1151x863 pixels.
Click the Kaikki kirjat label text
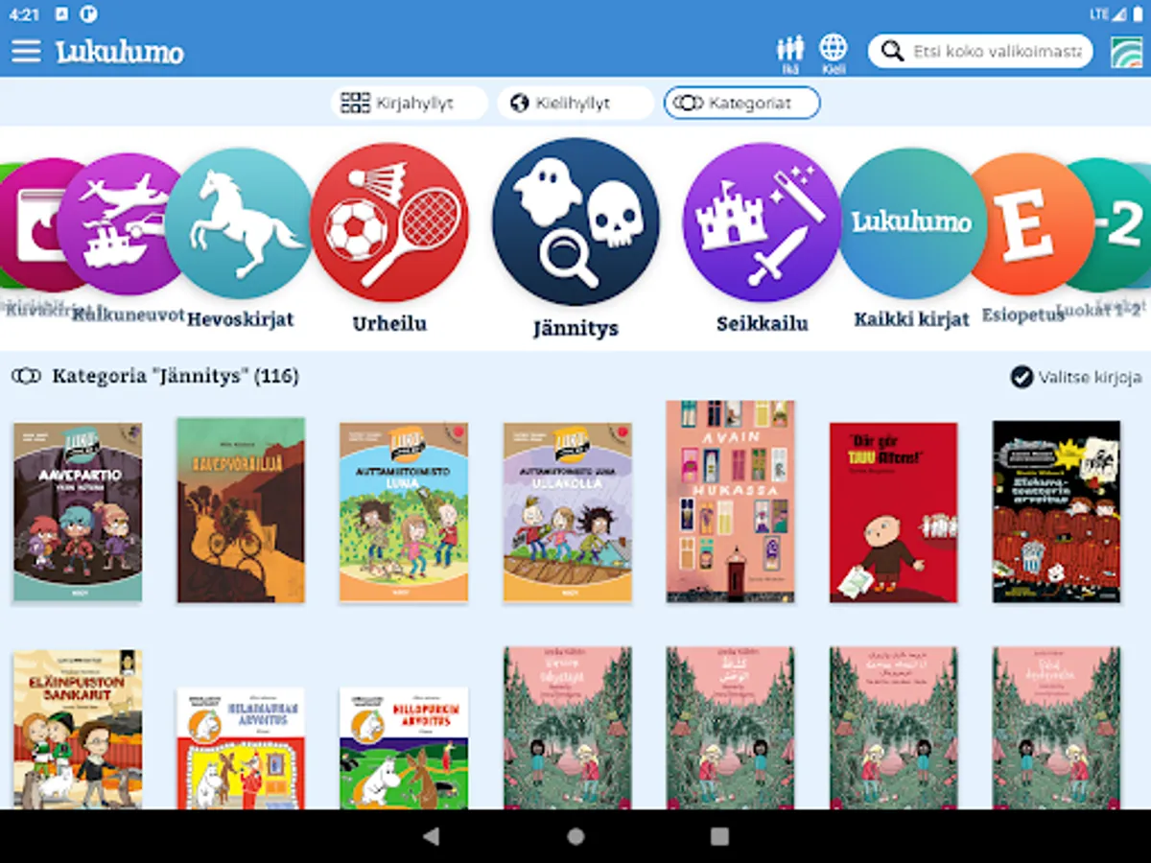point(912,319)
